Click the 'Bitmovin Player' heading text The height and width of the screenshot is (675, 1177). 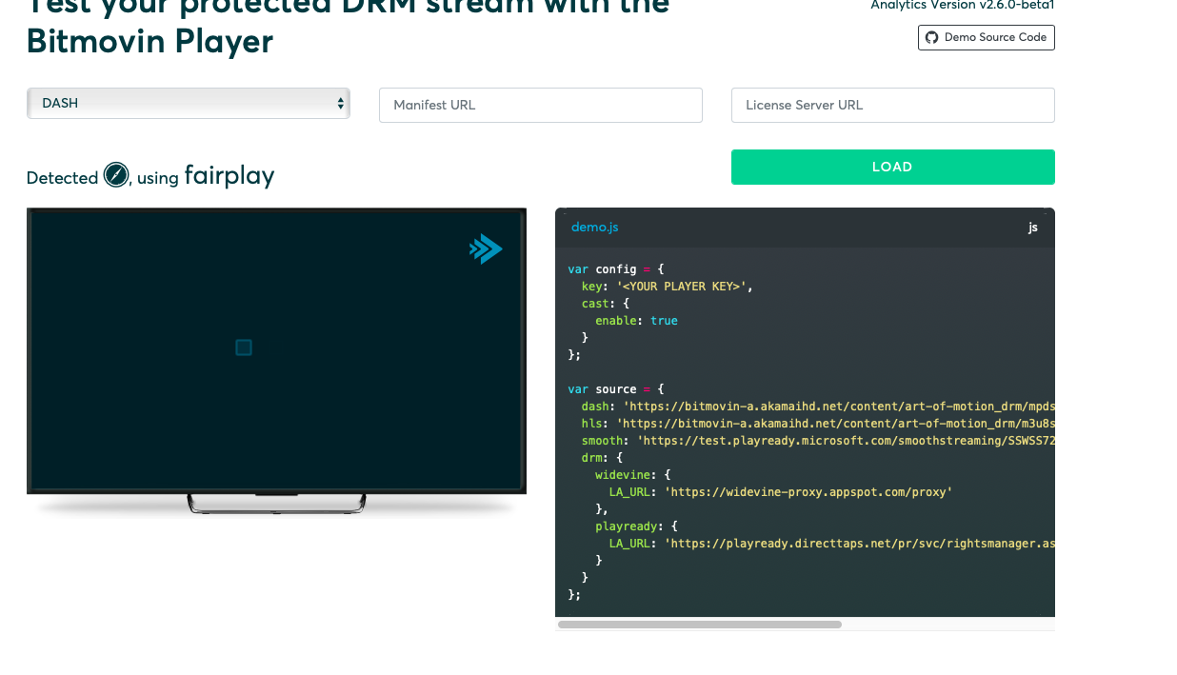tap(150, 42)
